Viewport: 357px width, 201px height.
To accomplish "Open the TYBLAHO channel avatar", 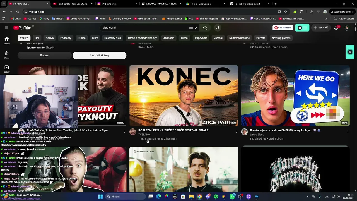I will tap(133, 132).
